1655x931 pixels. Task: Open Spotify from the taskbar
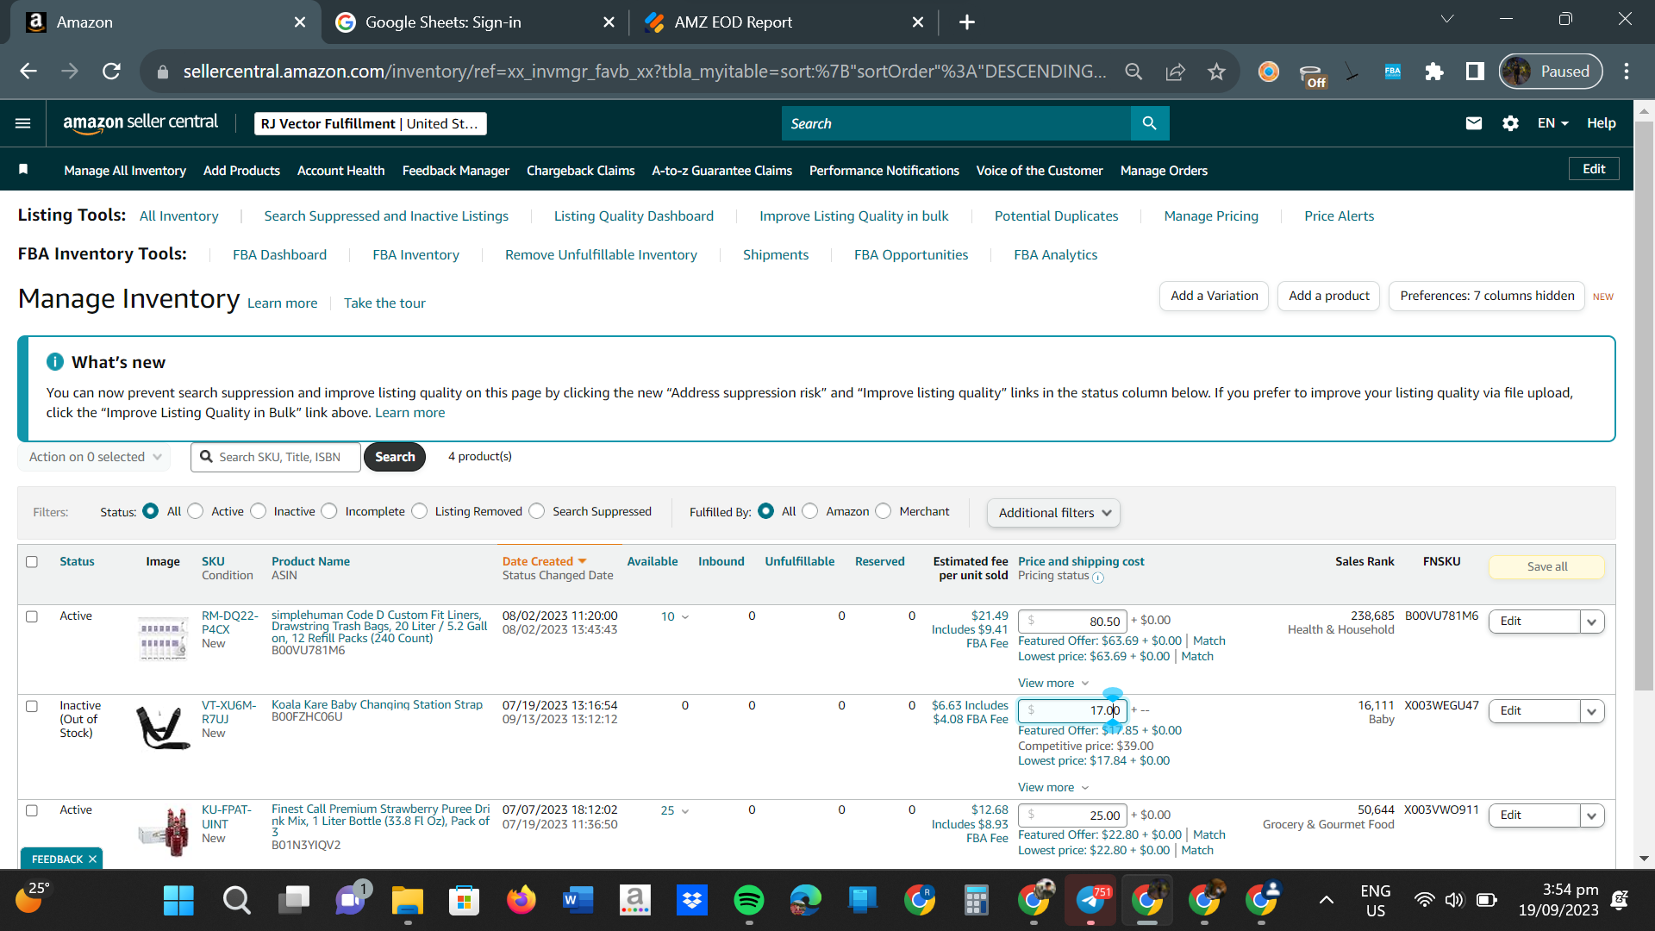748,901
